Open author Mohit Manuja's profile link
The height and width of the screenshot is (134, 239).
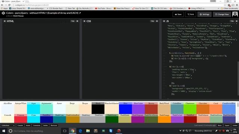point(18,16)
